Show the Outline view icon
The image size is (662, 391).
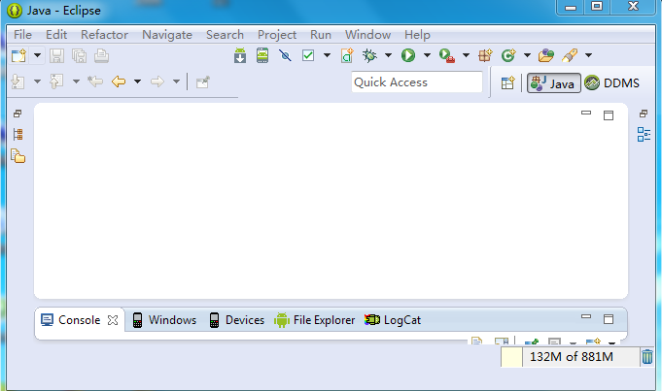pyautogui.click(x=644, y=135)
